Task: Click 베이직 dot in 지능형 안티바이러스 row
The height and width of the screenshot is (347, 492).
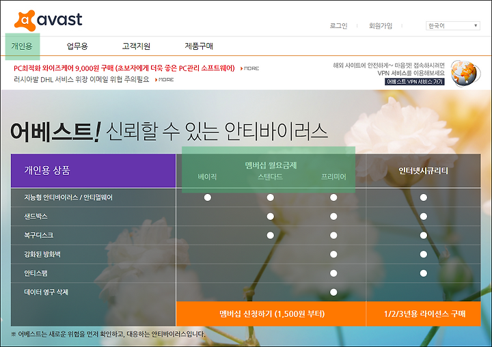Action: click(x=208, y=197)
